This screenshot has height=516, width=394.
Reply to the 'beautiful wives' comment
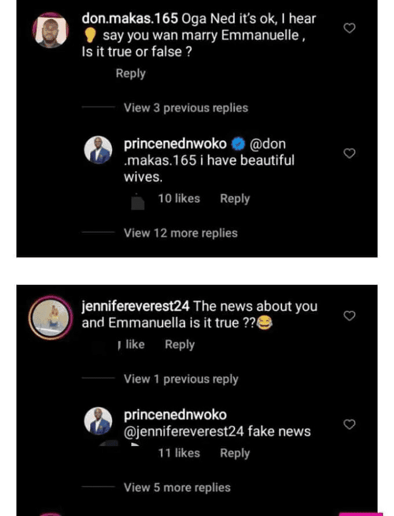235,199
